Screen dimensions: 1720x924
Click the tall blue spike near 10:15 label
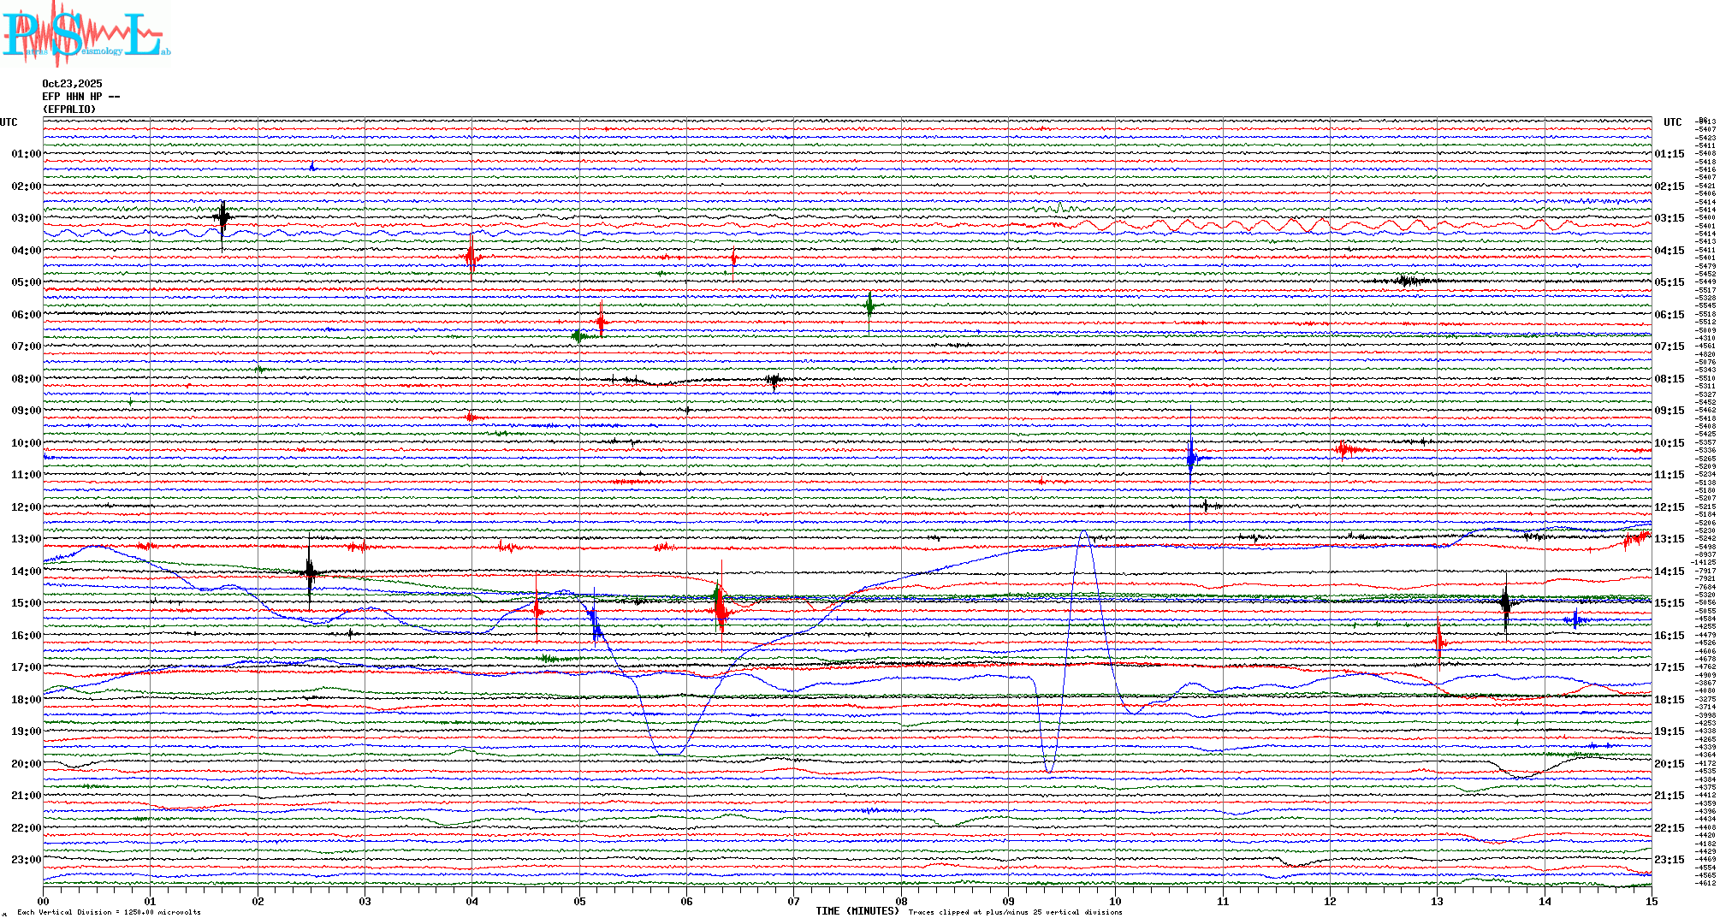(x=1190, y=459)
